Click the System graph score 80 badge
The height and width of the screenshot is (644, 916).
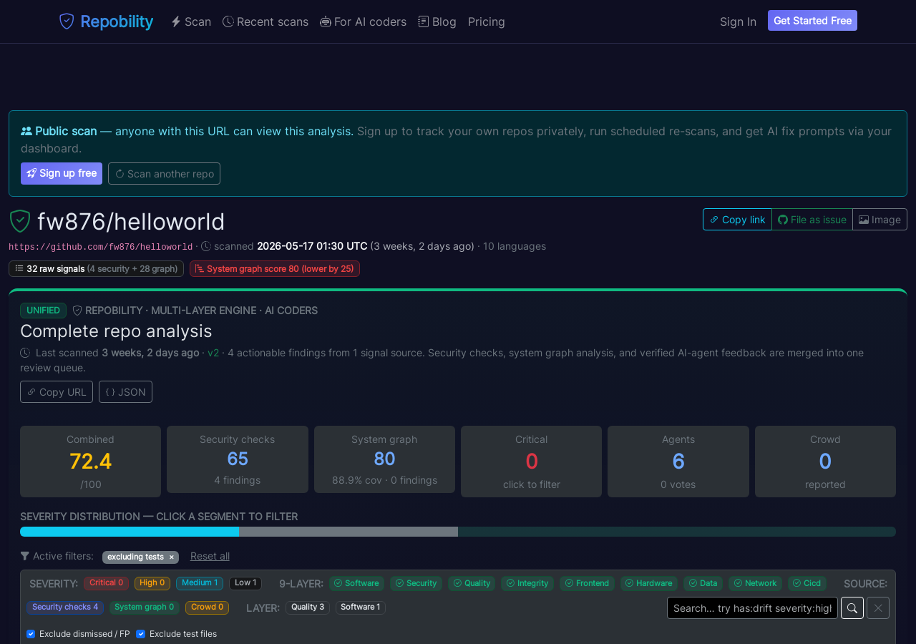[275, 269]
